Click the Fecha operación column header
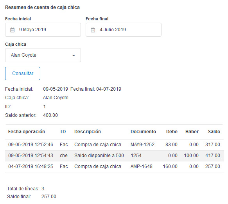This screenshot has width=228, height=204. tap(27, 132)
